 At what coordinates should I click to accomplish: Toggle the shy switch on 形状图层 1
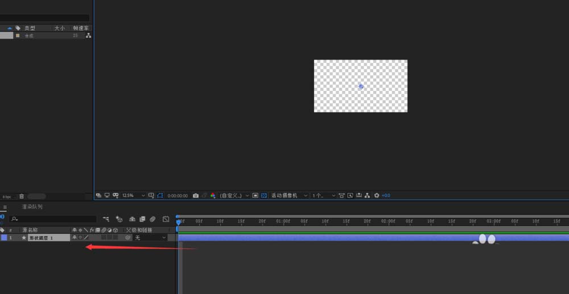[x=75, y=237]
